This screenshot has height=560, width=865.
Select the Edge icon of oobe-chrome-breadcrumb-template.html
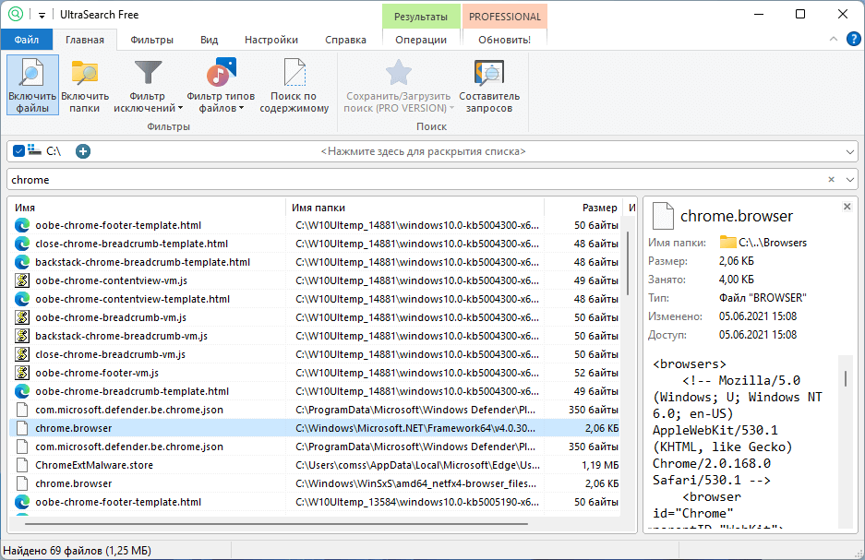(x=21, y=391)
